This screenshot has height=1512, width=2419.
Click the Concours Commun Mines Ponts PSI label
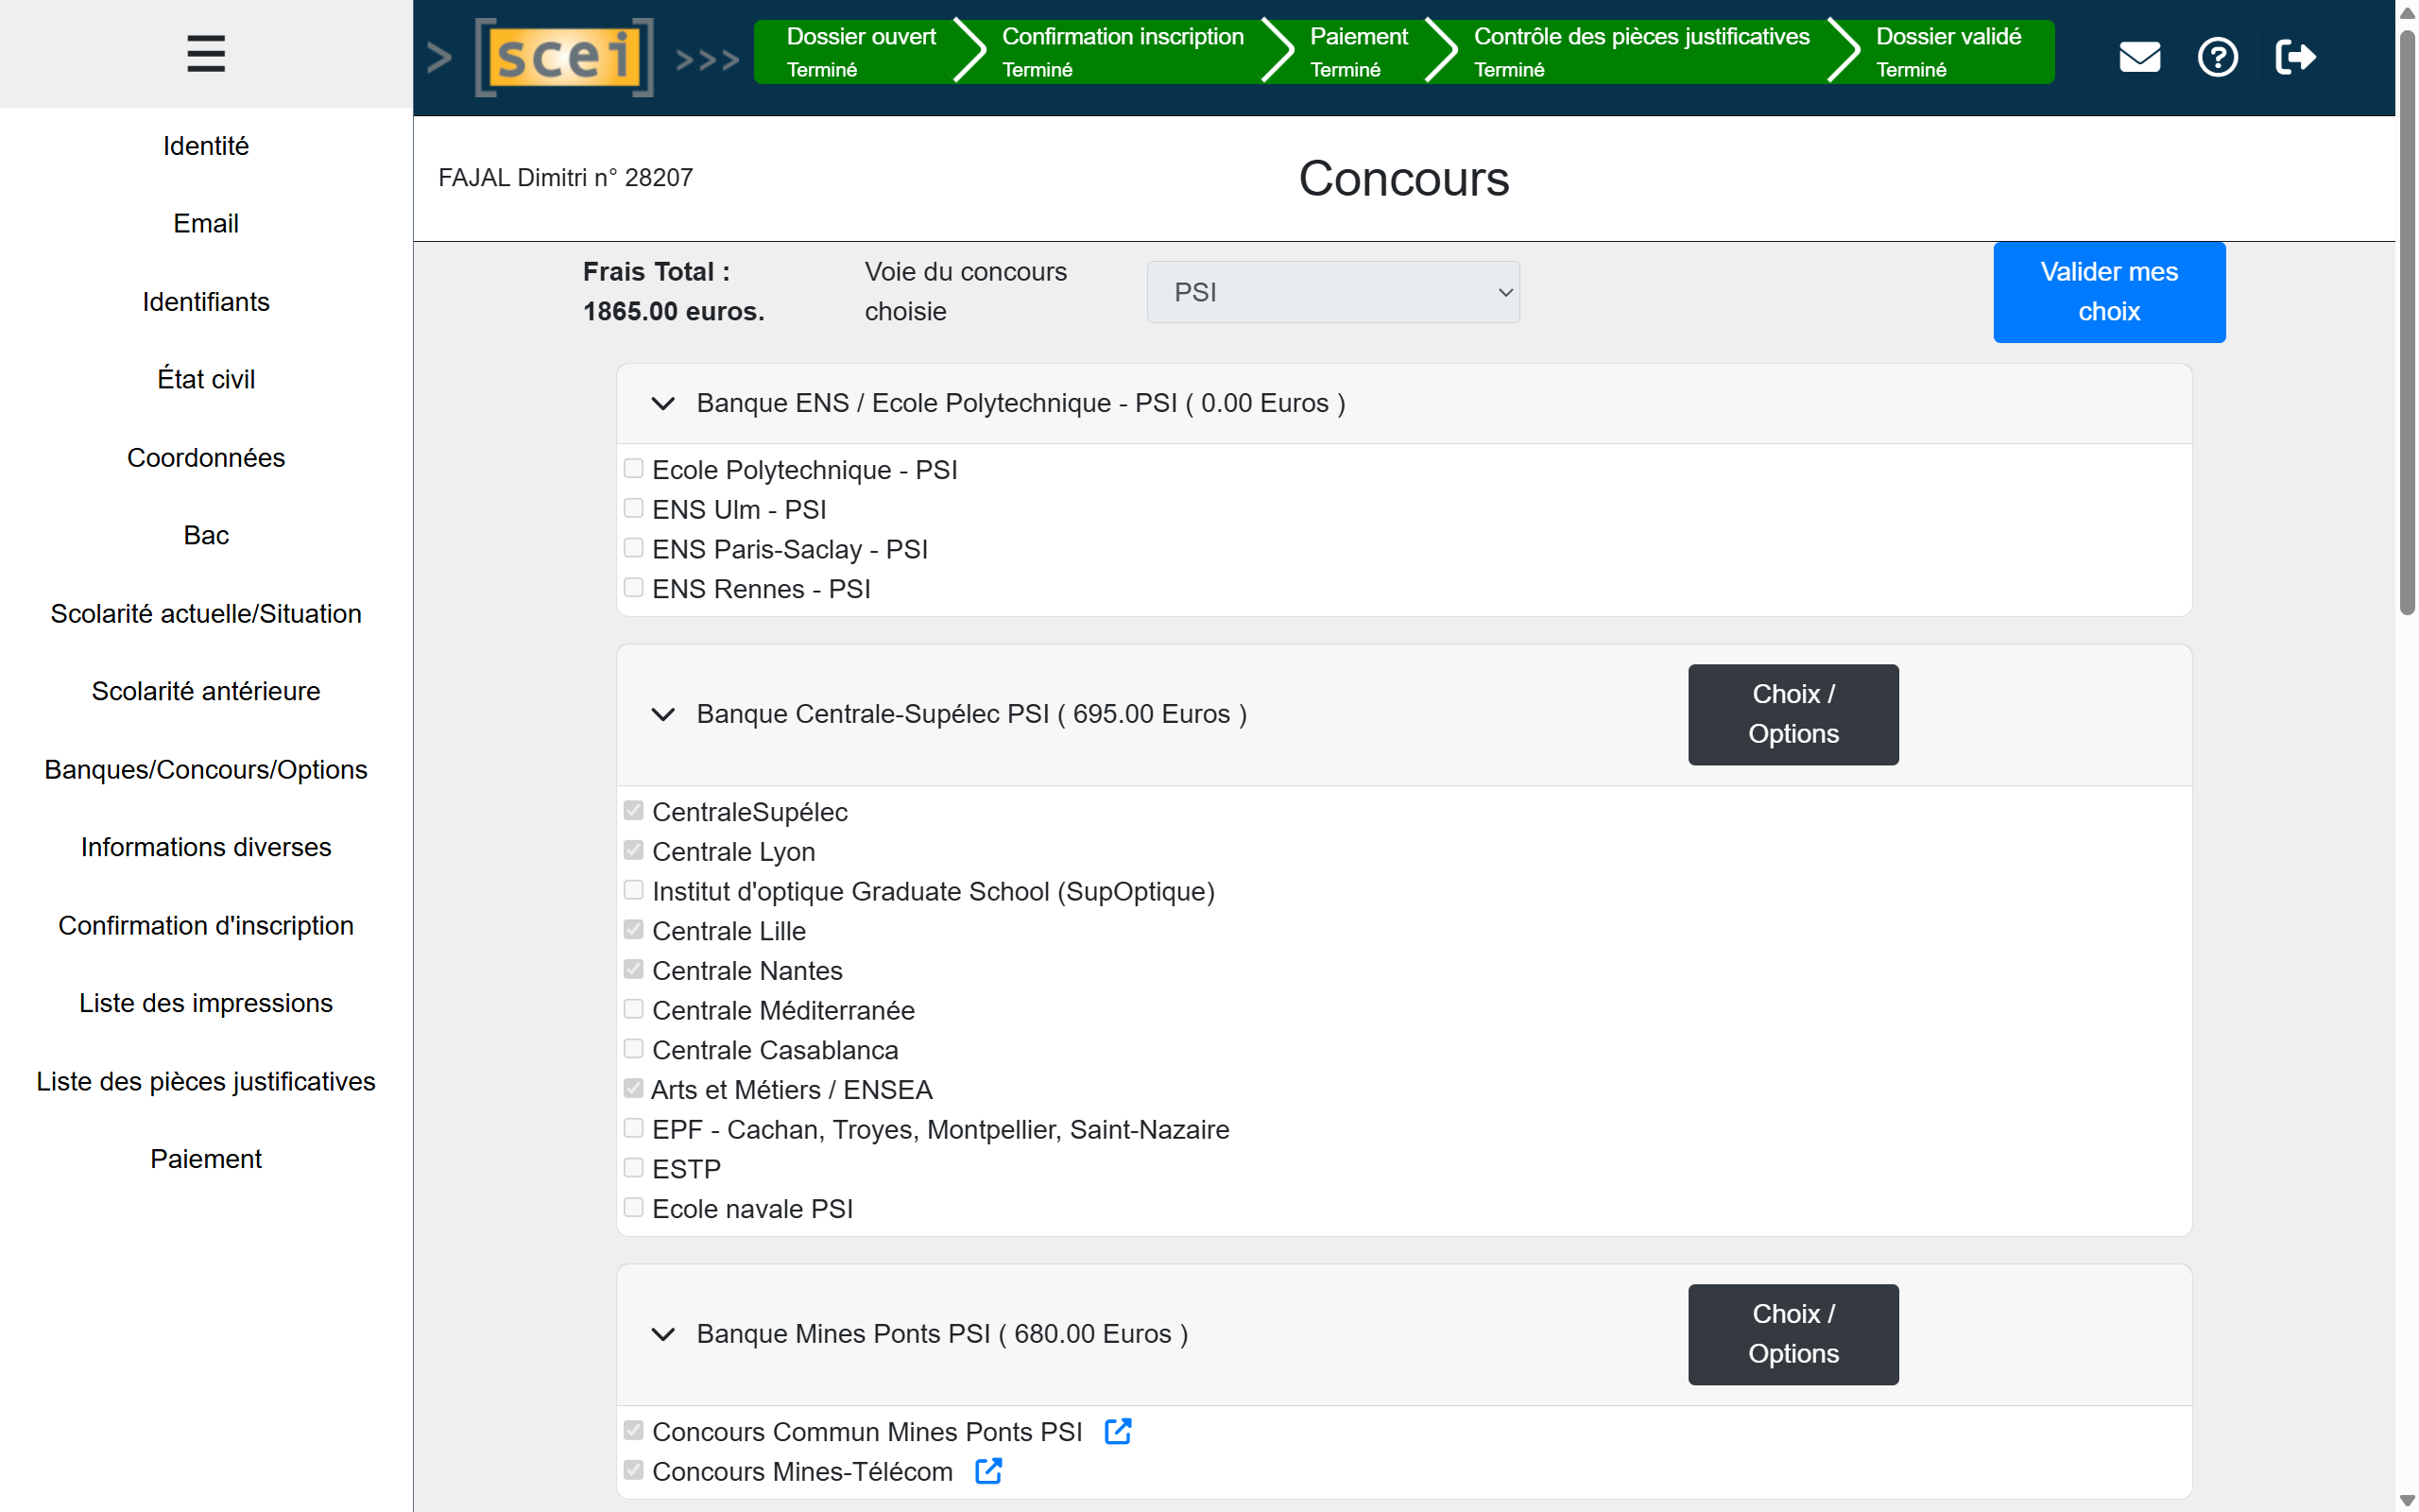866,1432
